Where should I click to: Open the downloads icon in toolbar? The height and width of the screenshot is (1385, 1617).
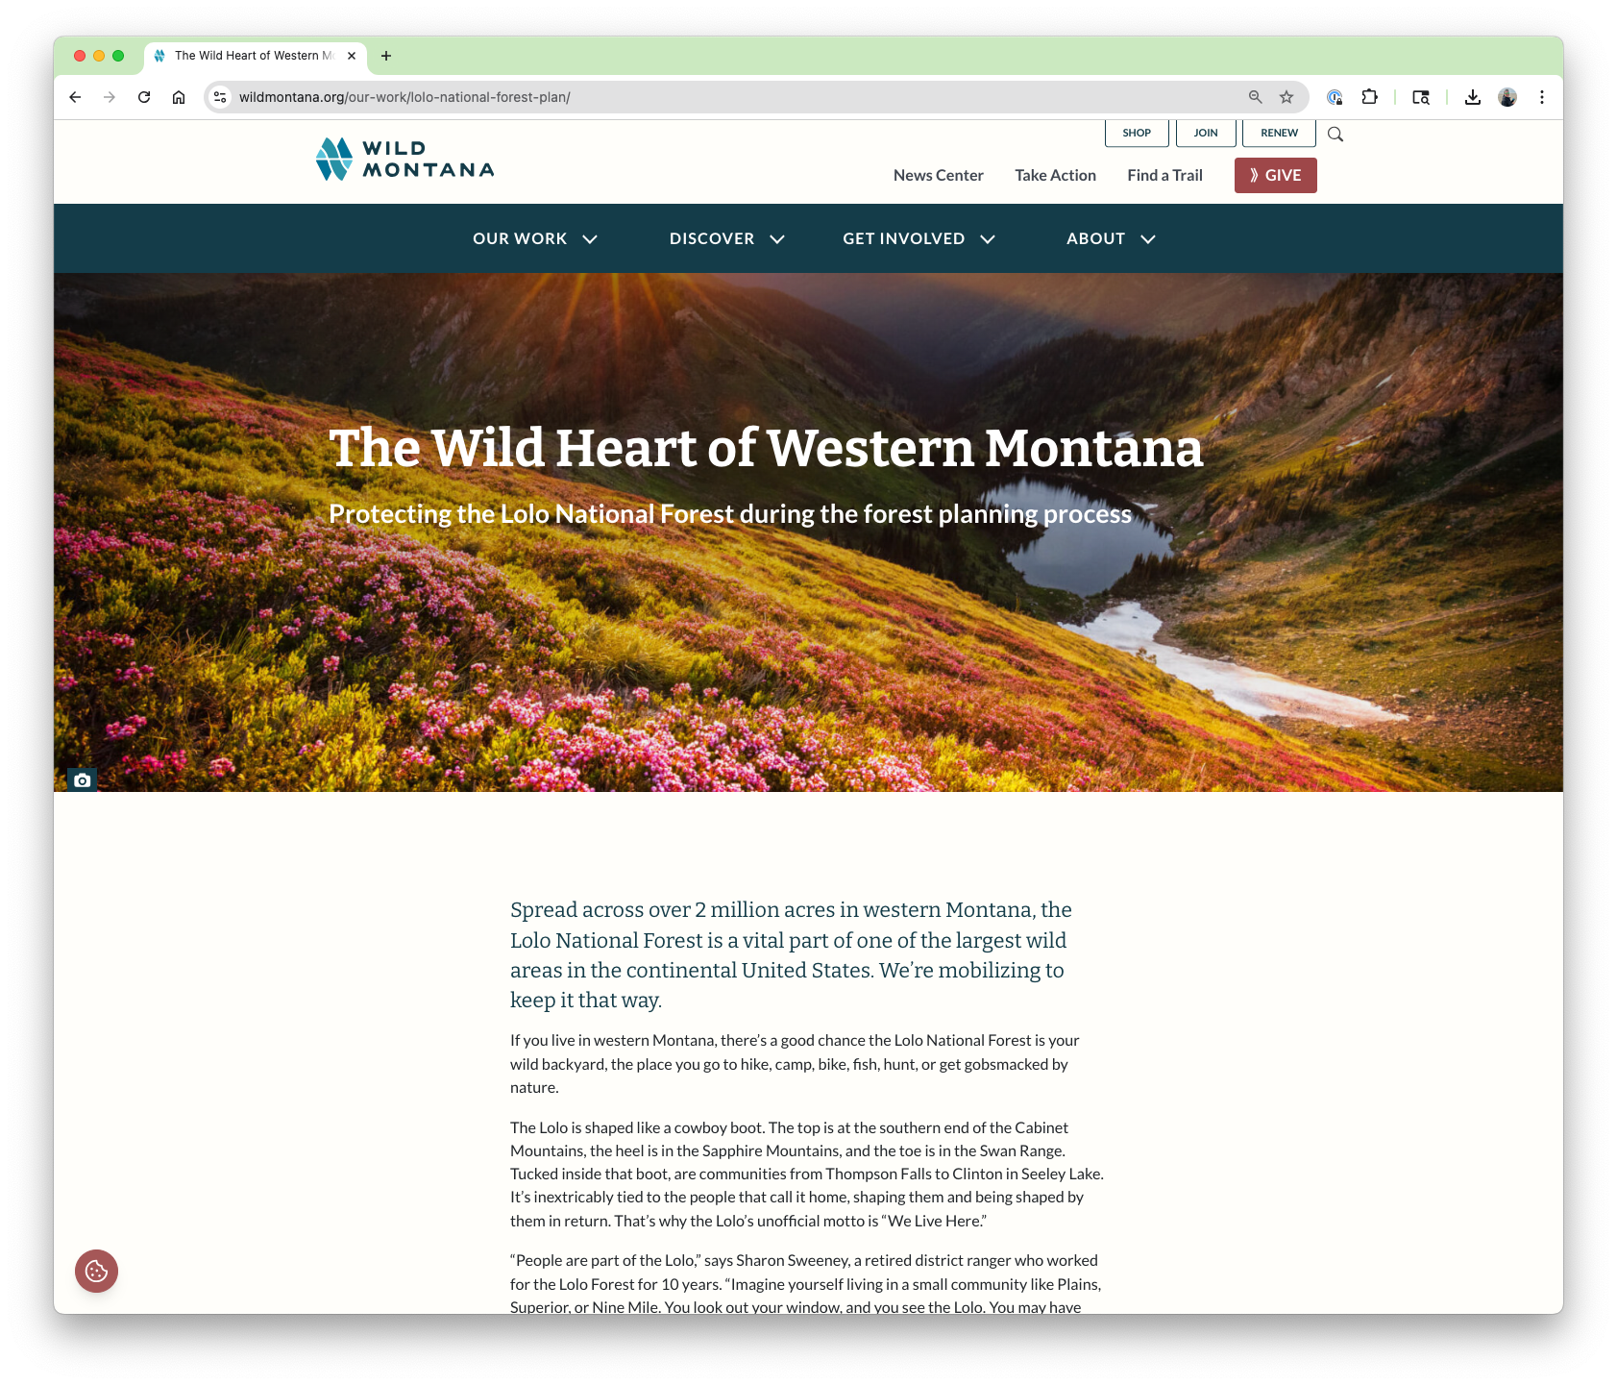(1472, 97)
